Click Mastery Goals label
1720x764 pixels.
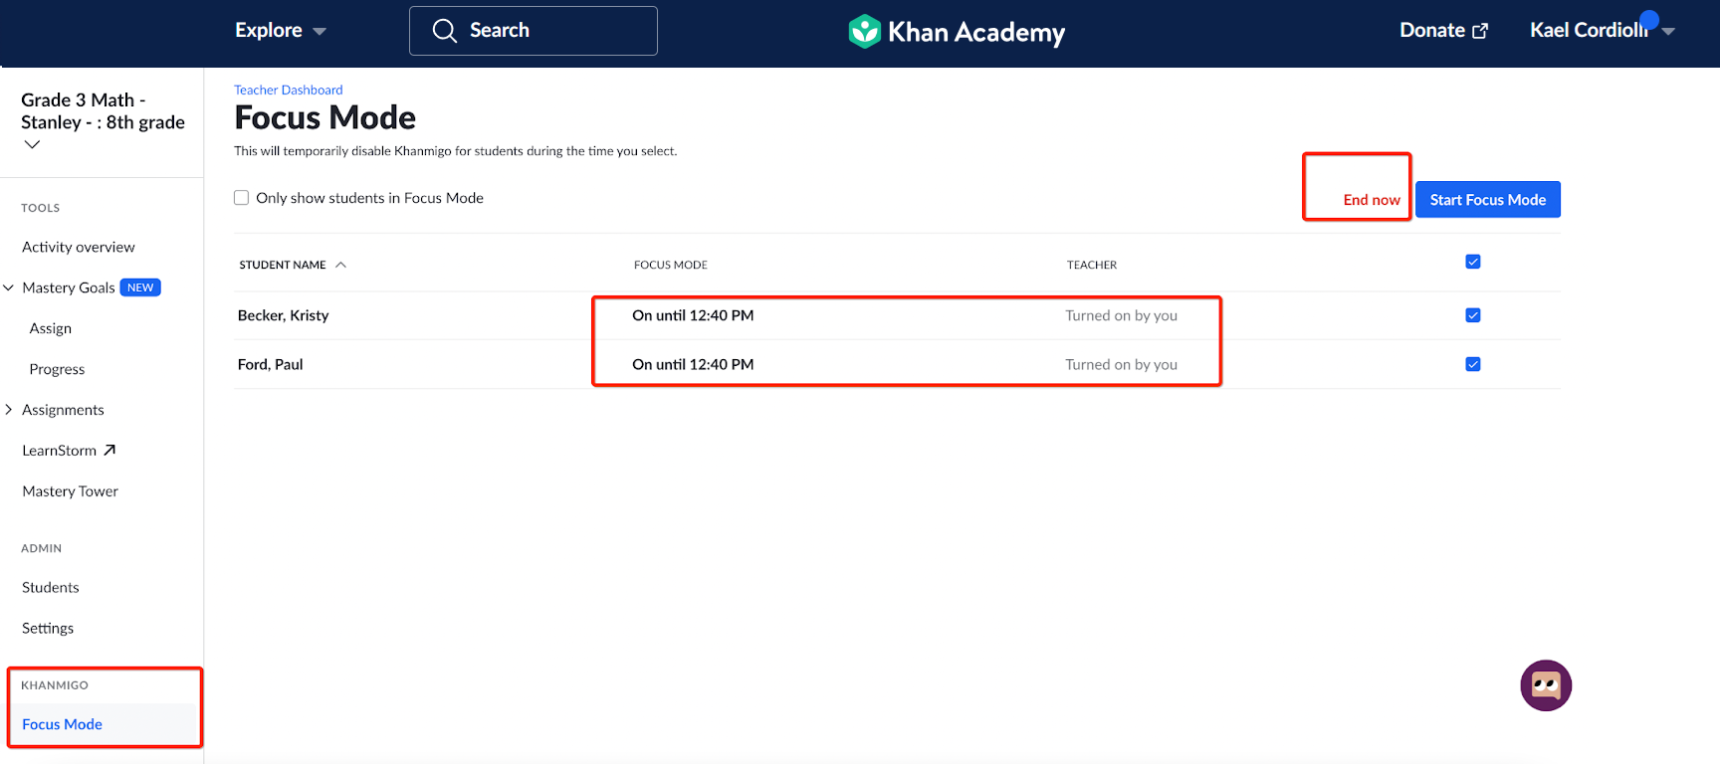[x=69, y=287]
